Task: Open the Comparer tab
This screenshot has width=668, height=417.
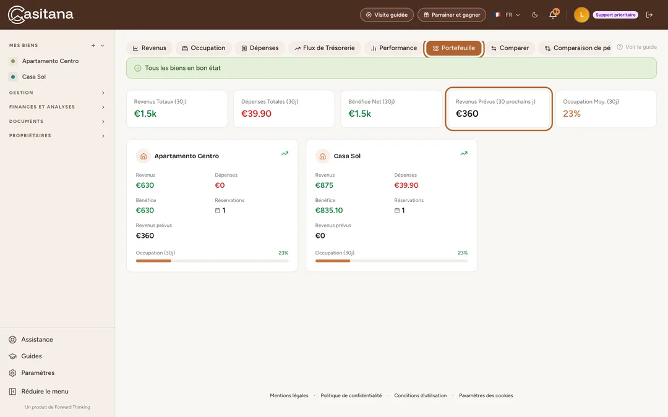Action: 510,48
